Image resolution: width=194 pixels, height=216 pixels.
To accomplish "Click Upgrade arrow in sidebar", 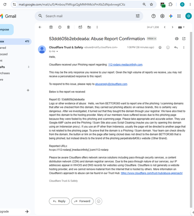I will coord(27,211).
